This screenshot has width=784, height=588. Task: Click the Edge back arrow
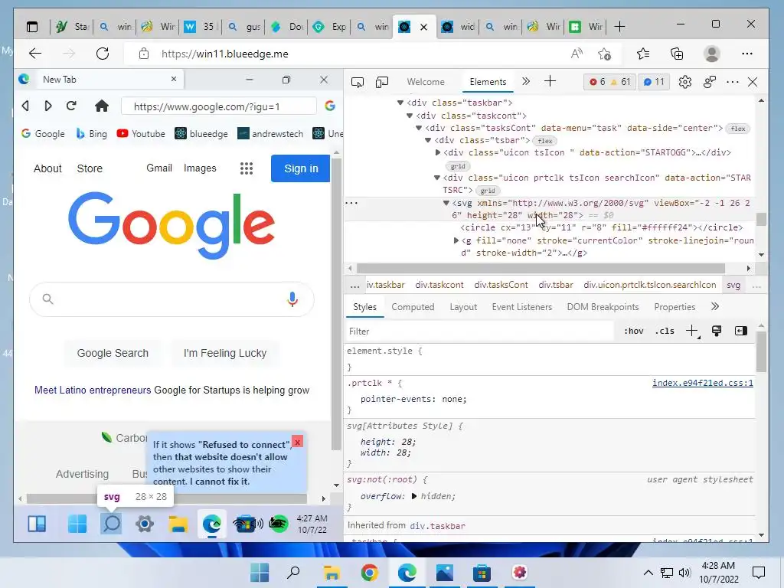pyautogui.click(x=35, y=54)
